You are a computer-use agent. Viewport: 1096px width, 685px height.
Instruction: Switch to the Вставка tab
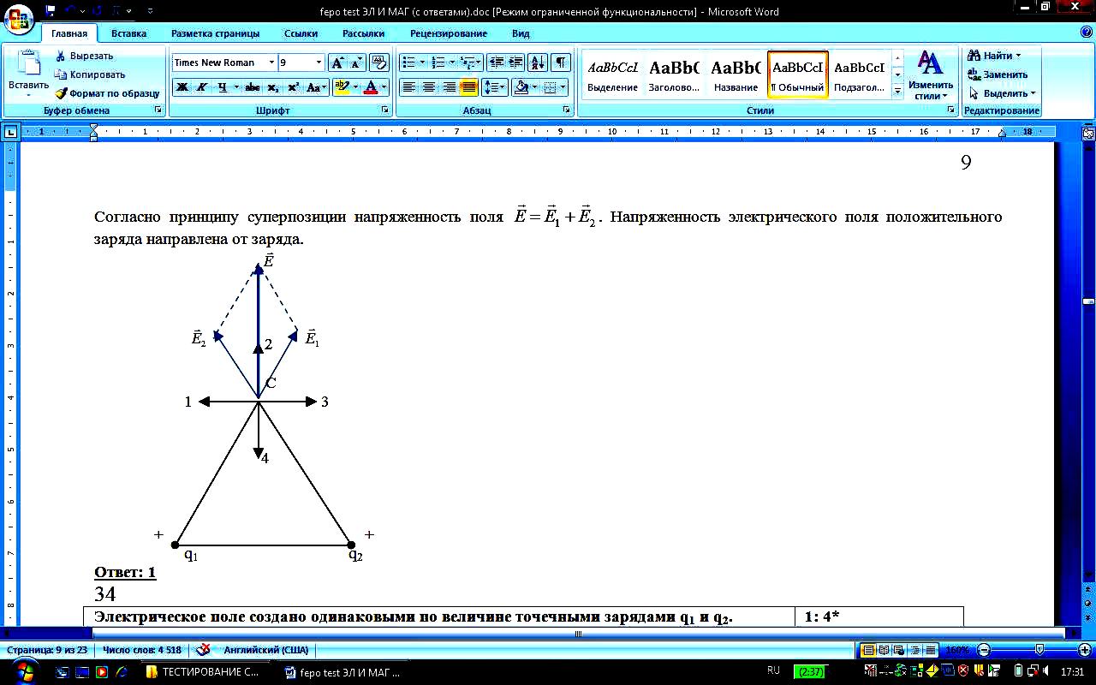[128, 33]
